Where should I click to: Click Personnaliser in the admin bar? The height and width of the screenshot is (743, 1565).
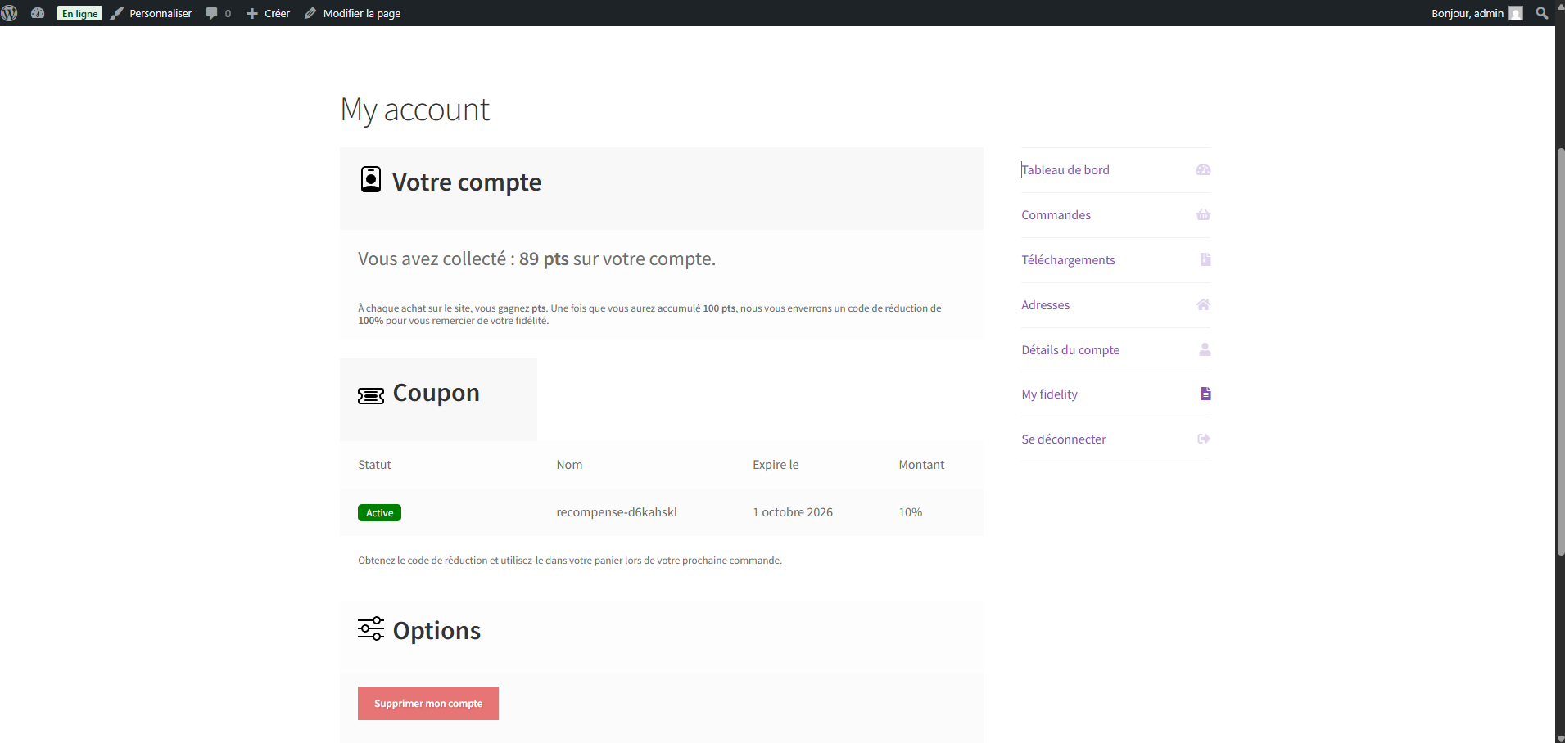160,13
